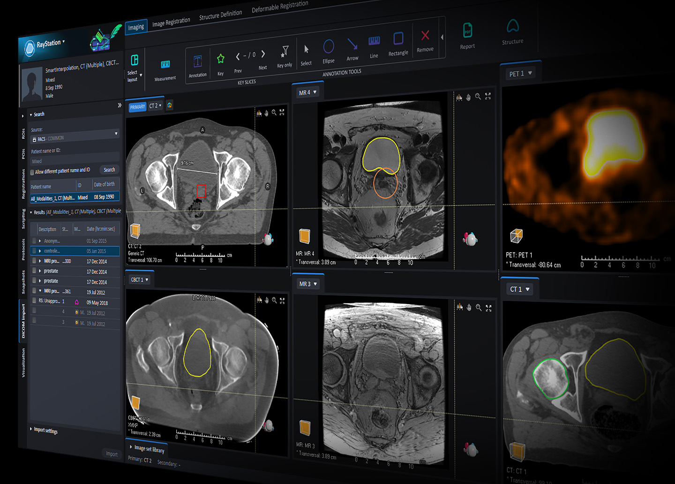Choose the Arrow annotation tool
Viewport: 675px width, 484px height.
(x=352, y=45)
